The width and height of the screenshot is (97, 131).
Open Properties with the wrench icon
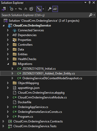coord(50,9)
